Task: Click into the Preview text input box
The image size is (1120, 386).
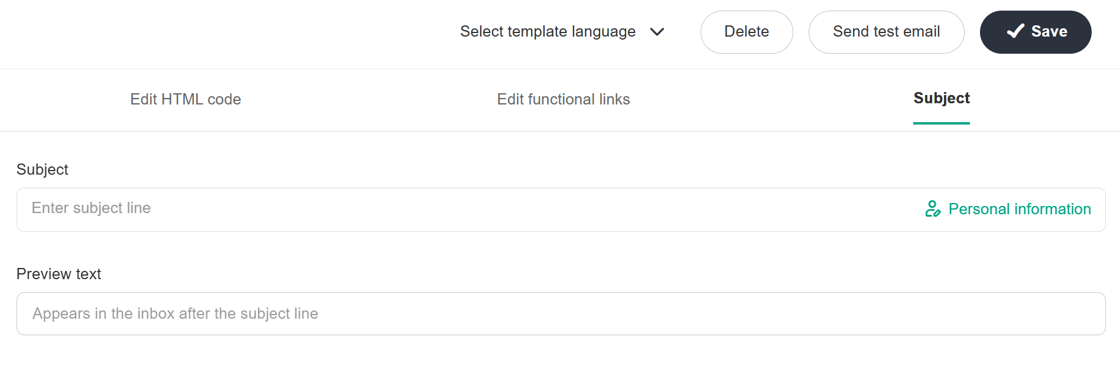Action: click(x=561, y=313)
